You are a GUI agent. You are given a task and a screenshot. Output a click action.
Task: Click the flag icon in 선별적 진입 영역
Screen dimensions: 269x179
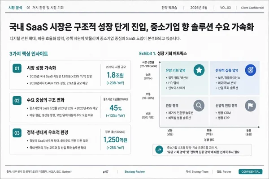pyautogui.click(x=251, y=106)
